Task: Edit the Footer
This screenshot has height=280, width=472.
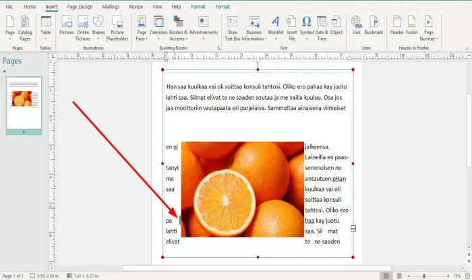Action: 412,25
